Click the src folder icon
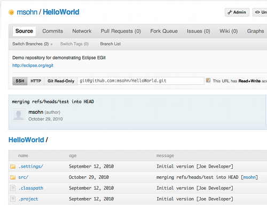Viewport: 267px width, 211px height. tap(13, 177)
